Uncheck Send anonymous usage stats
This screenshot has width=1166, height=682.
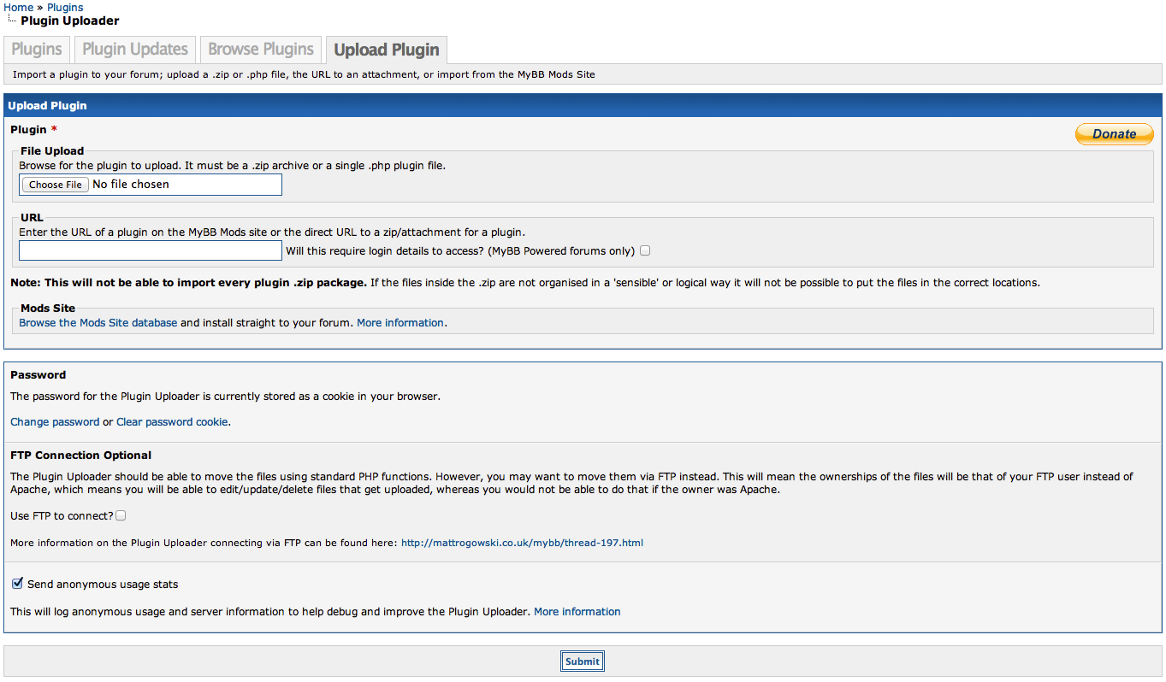click(x=17, y=584)
